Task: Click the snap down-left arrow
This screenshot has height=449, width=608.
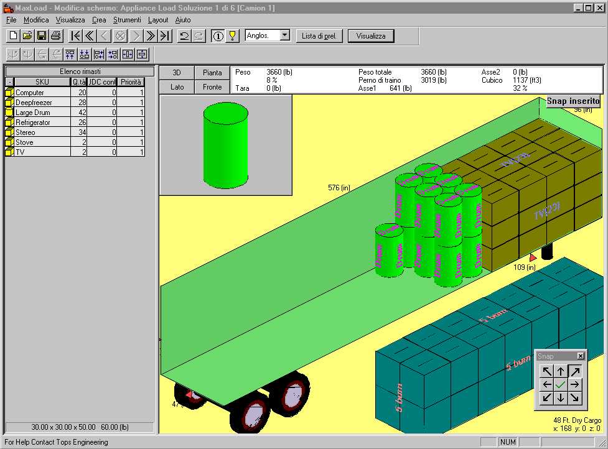Action: (547, 397)
